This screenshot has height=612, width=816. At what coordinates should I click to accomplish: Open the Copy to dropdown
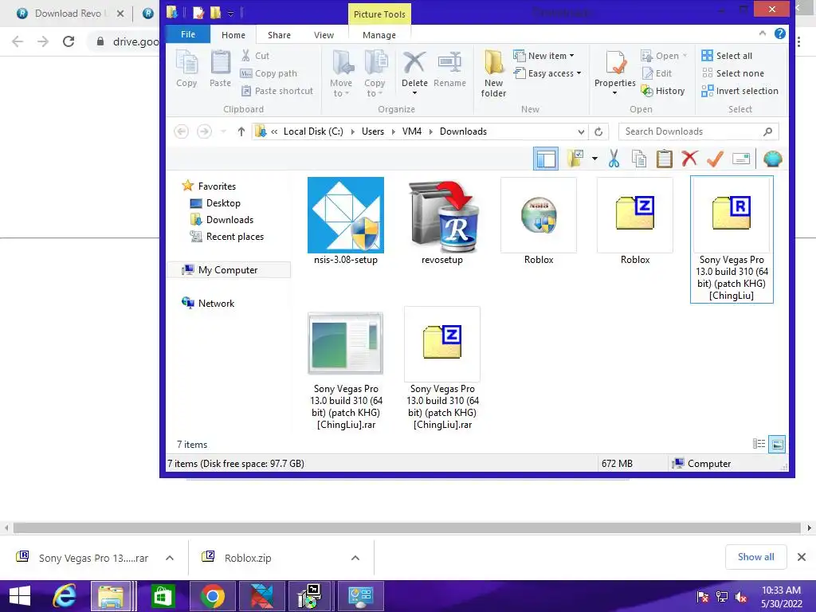pos(375,73)
